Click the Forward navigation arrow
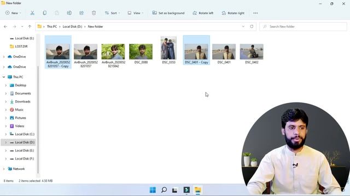This screenshot has height=196, width=350. (x=15, y=27)
